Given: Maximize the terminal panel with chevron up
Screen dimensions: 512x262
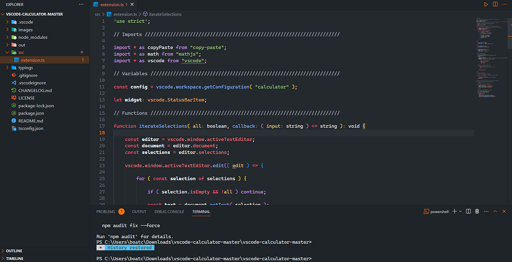Looking at the screenshot, I should tap(495, 211).
